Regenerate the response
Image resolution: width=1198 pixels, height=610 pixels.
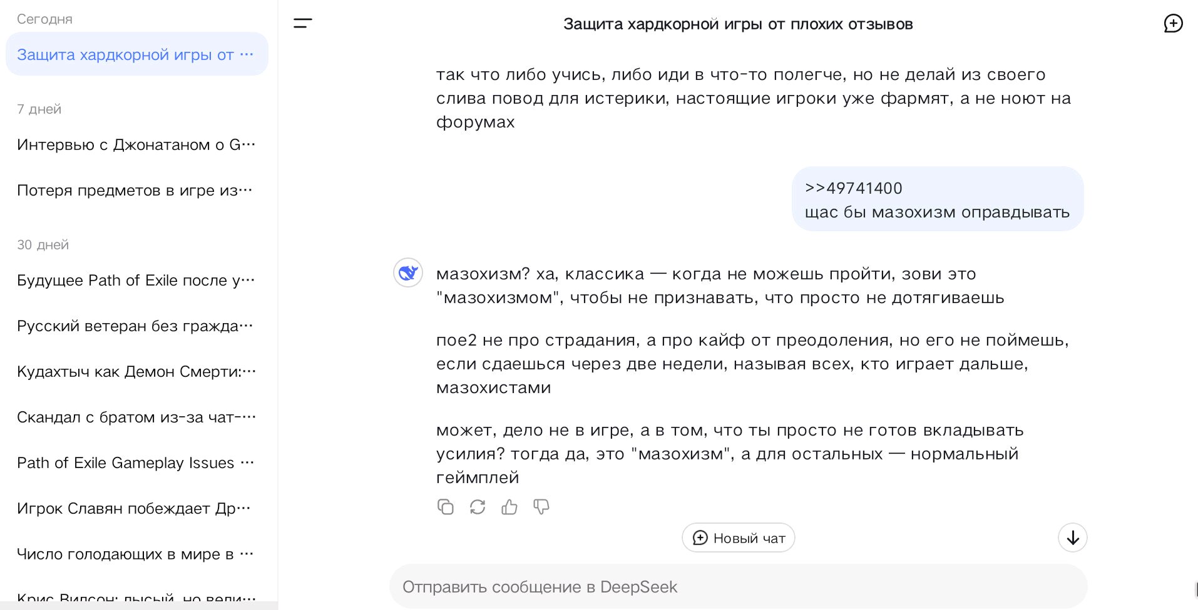(478, 507)
